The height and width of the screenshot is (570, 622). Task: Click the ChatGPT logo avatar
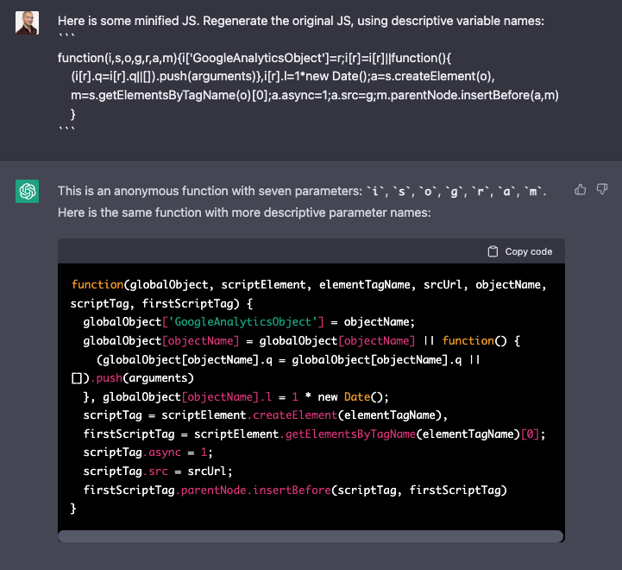[x=27, y=191]
